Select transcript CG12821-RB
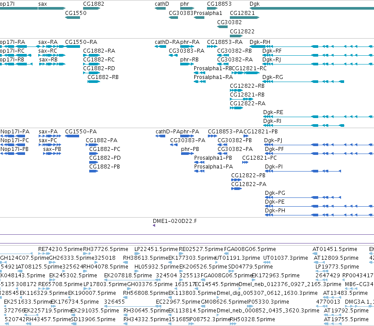Image resolution: width=374 pixels, height=326 pixels. click(247, 95)
